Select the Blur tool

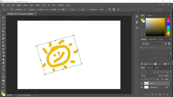[x=3, y=59]
